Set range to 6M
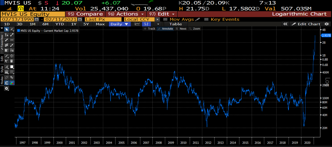The image size is (332, 147). 45,24
